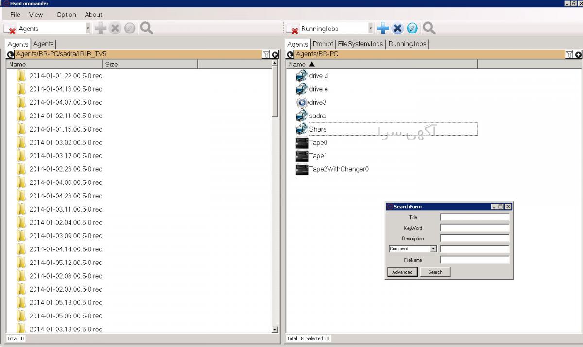Click the FileName field in SearchForm

coord(475,260)
